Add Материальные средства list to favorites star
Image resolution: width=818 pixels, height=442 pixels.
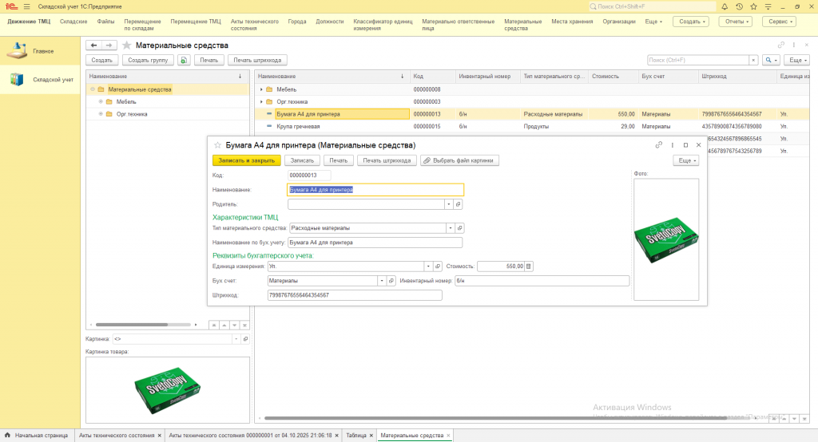126,45
